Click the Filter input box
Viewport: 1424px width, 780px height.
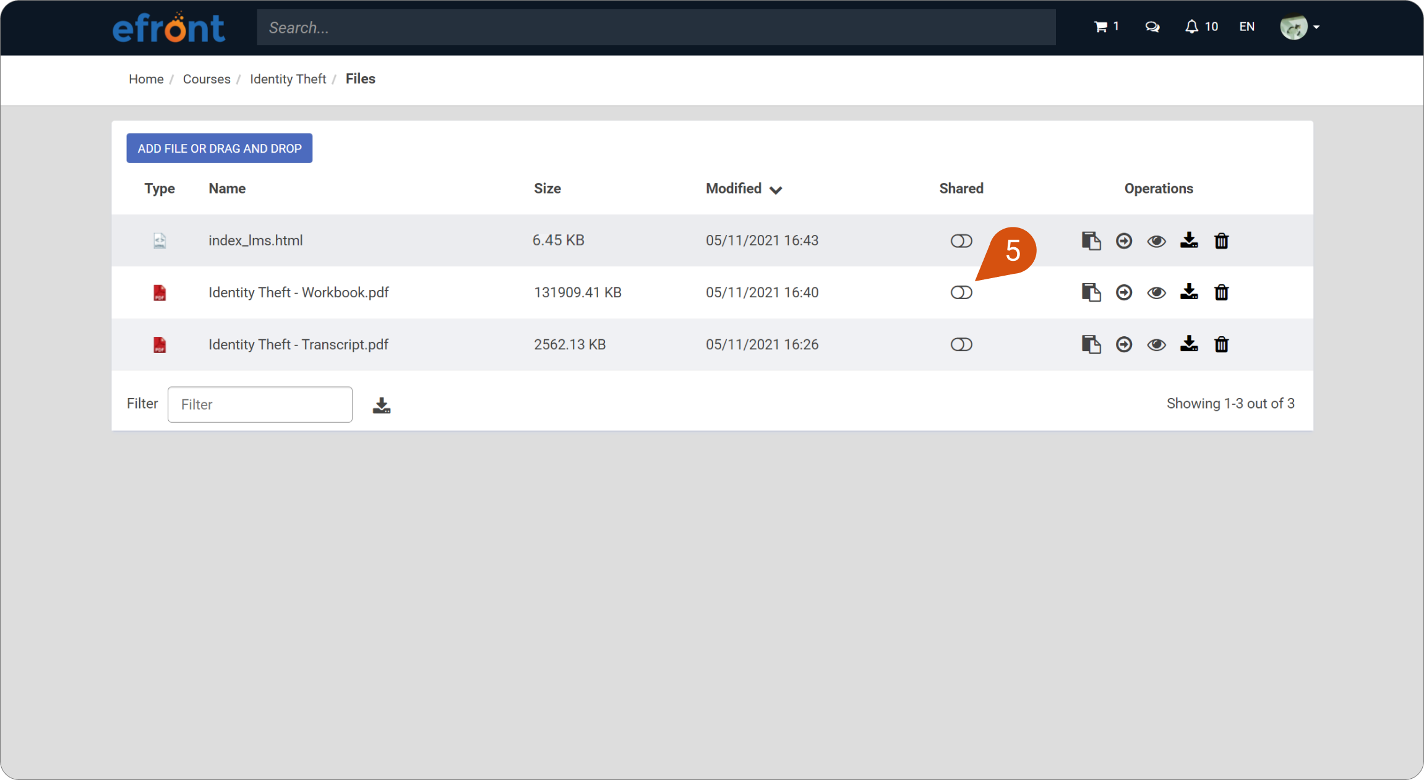pyautogui.click(x=260, y=404)
